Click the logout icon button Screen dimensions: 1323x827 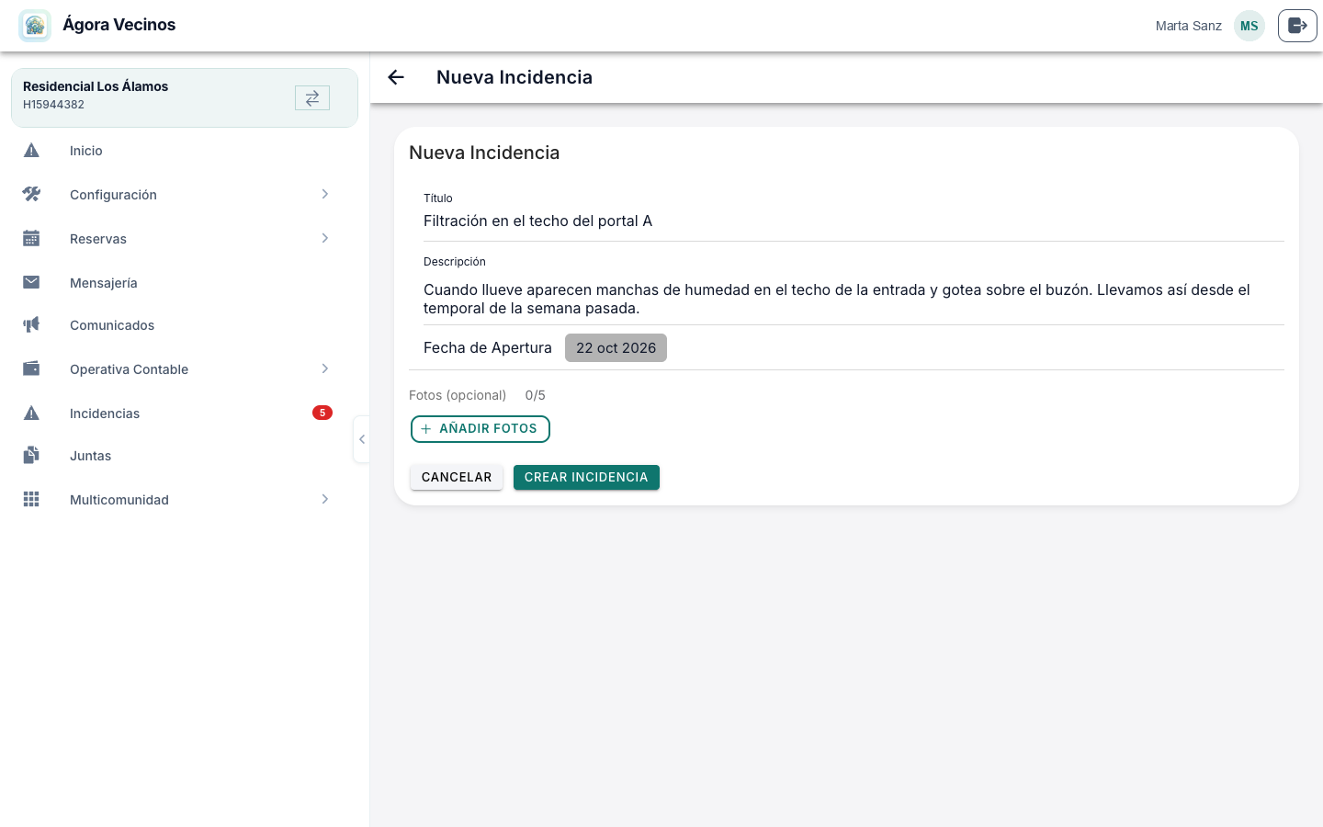1297,26
